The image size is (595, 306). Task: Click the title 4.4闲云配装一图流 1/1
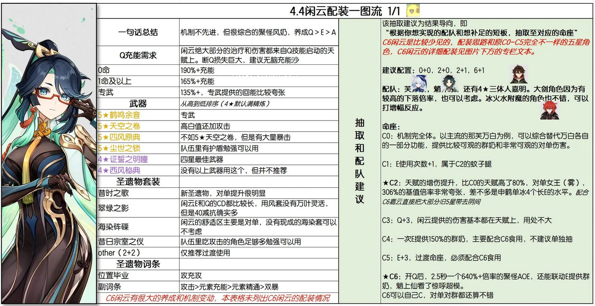[x=344, y=11]
